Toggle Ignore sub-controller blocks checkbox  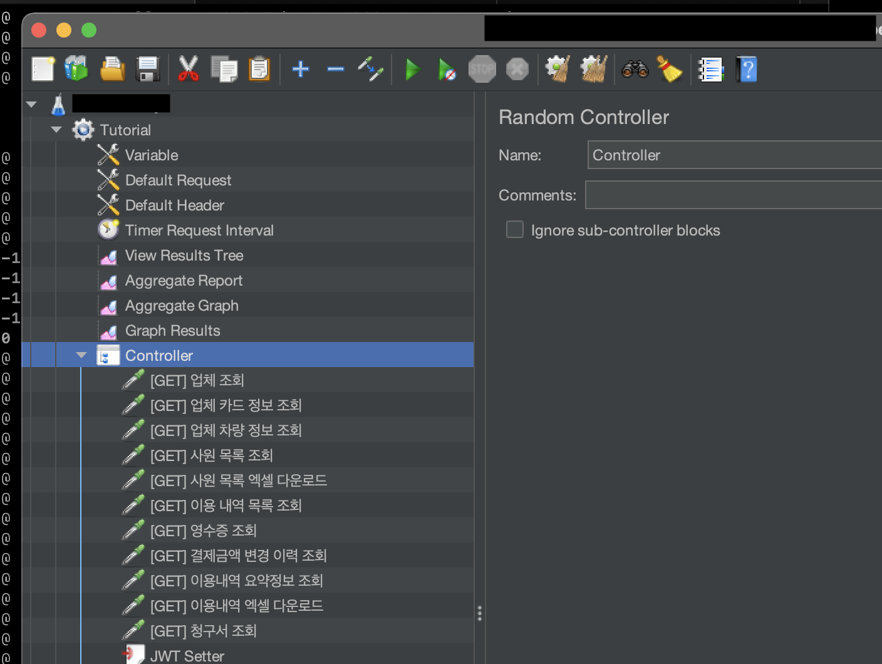coord(515,230)
